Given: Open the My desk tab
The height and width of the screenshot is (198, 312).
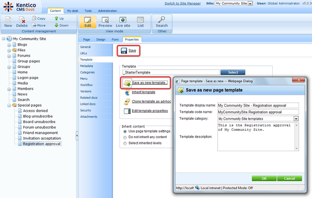Looking at the screenshot, I should click(x=73, y=11).
